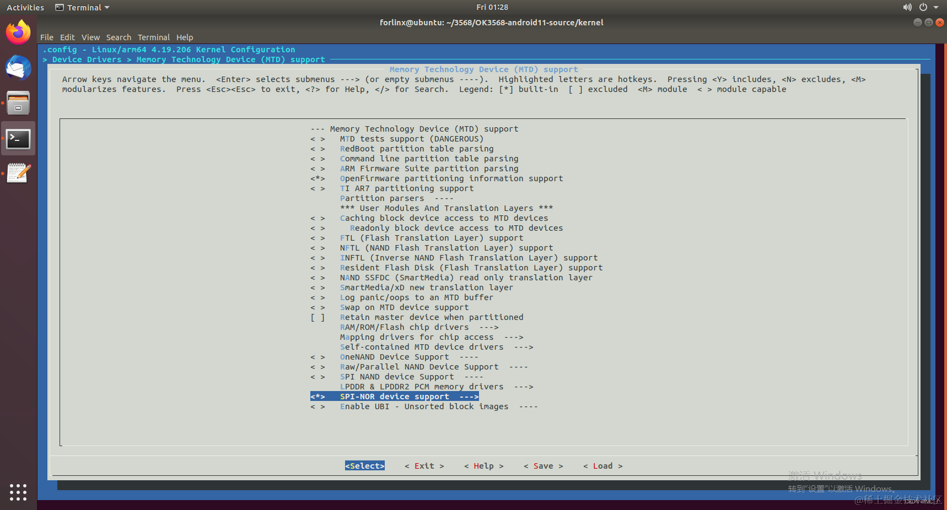Click the Help button at the bottom

coord(484,466)
